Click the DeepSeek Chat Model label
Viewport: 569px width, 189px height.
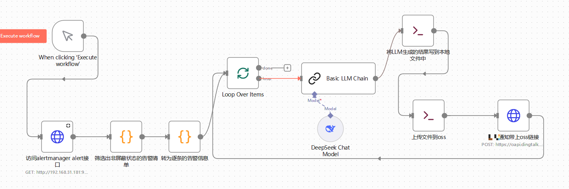330,151
